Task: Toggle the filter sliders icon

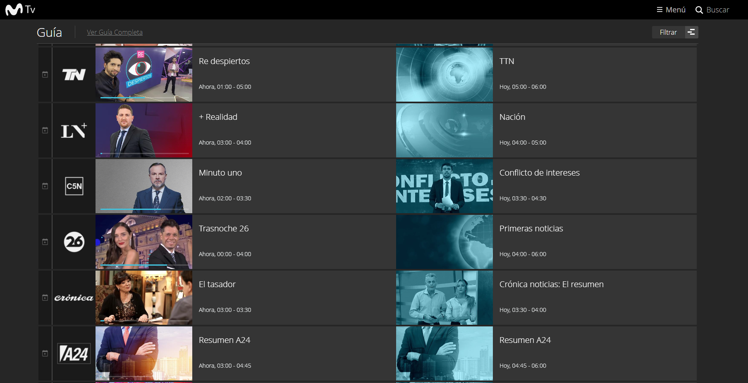Action: click(692, 32)
